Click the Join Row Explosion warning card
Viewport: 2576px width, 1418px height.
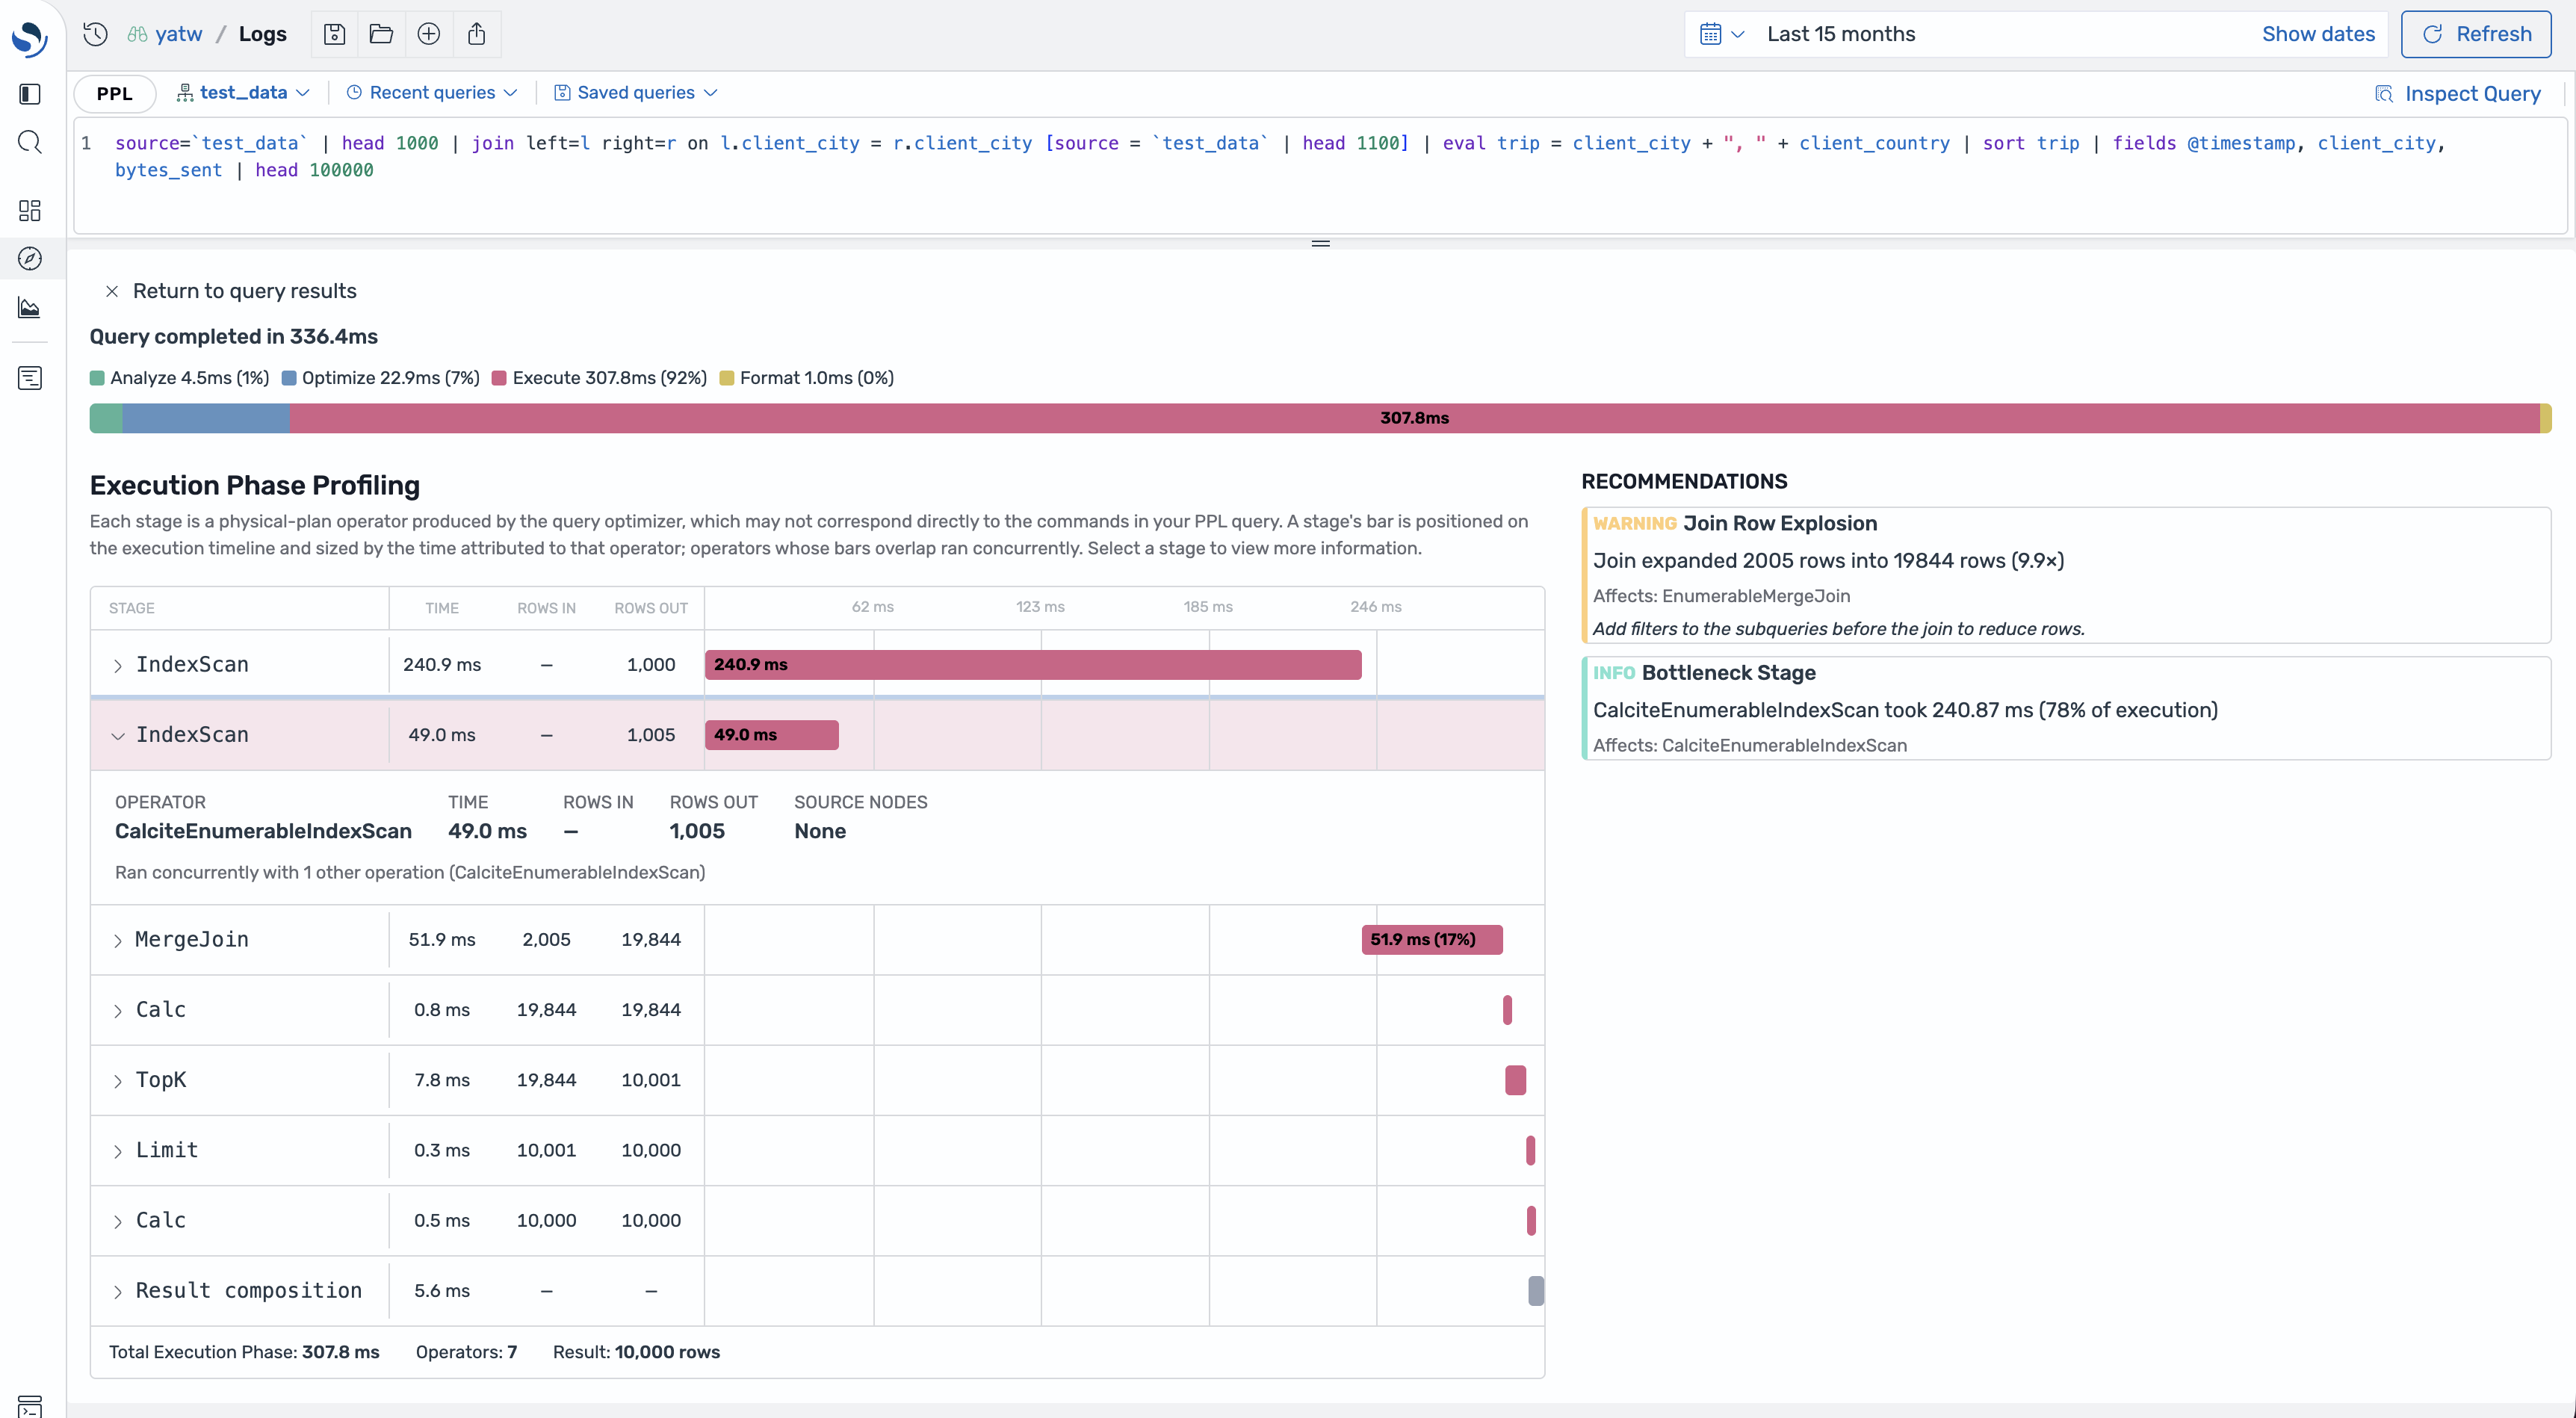tap(2066, 575)
